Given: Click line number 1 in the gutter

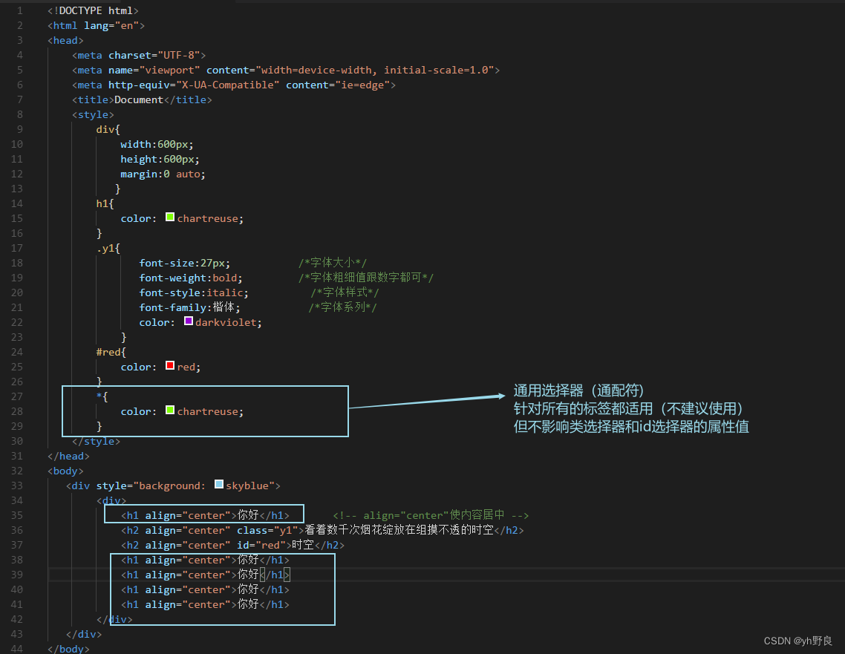Looking at the screenshot, I should [19, 11].
